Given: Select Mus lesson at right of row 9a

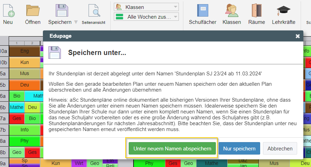Looking at the screenshot, I should pos(274,163).
